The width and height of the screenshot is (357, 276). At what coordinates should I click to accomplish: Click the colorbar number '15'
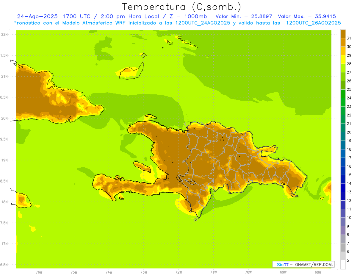coord(349,175)
